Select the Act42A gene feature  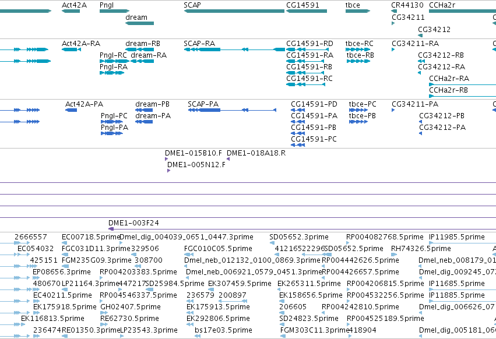pyautogui.click(x=71, y=11)
